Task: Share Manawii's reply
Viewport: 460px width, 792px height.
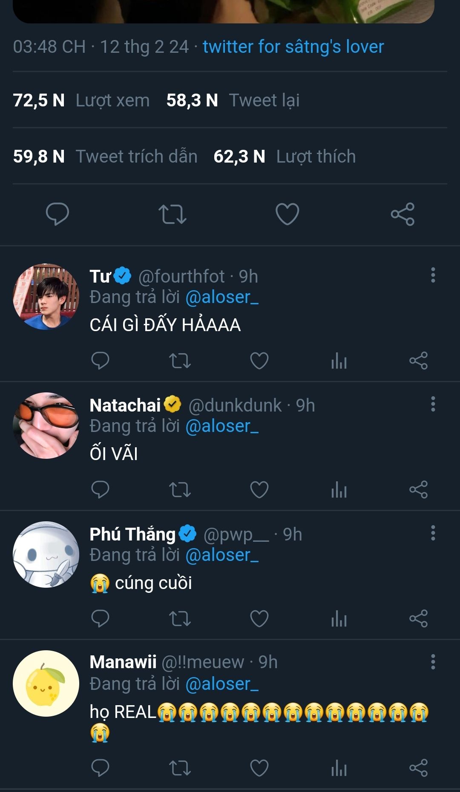Action: [x=418, y=768]
